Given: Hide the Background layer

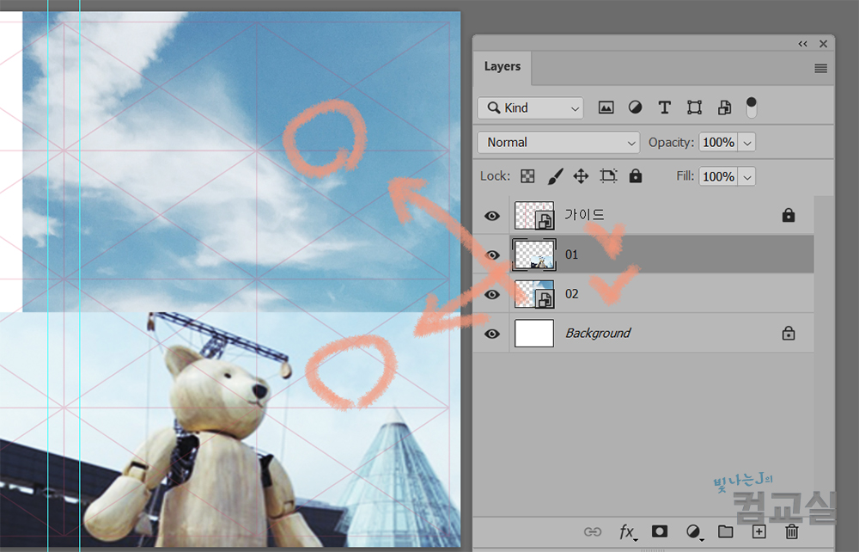Looking at the screenshot, I should (492, 334).
